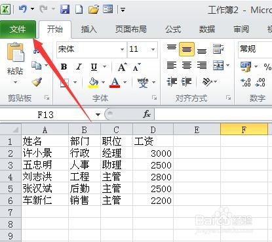
Task: Open the undo history dropdown arrow
Action: 32,9
